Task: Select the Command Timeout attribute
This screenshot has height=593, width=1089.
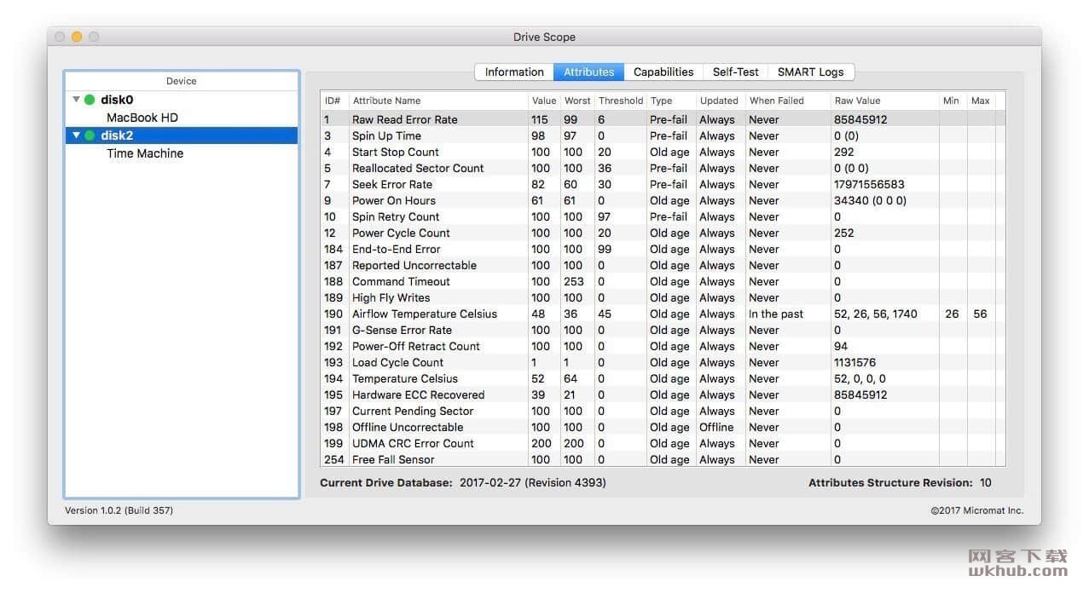Action: coord(663,281)
